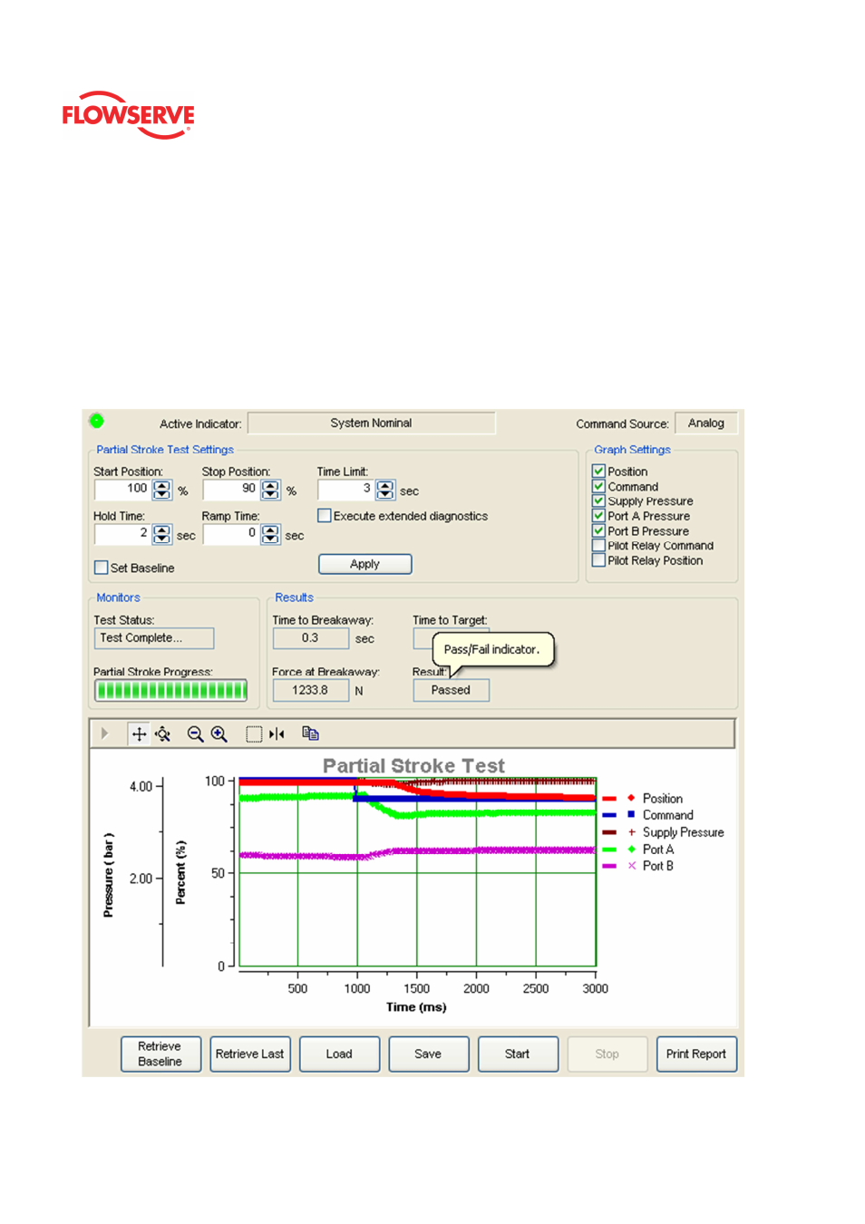This screenshot has height=1224, width=865.
Task: Uncheck Port B Pressure checkbox
Action: 598,530
